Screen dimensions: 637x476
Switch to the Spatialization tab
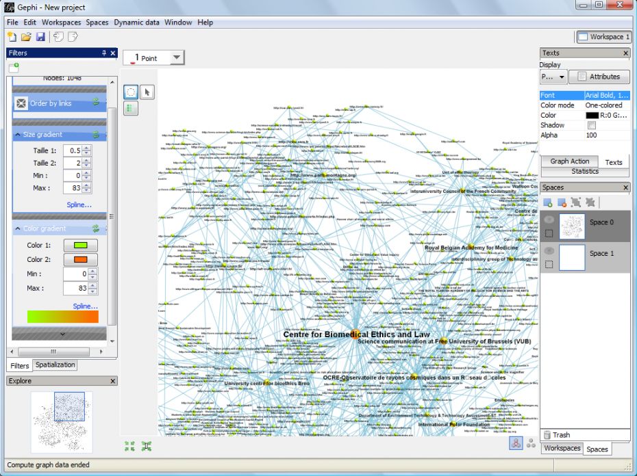(x=55, y=365)
